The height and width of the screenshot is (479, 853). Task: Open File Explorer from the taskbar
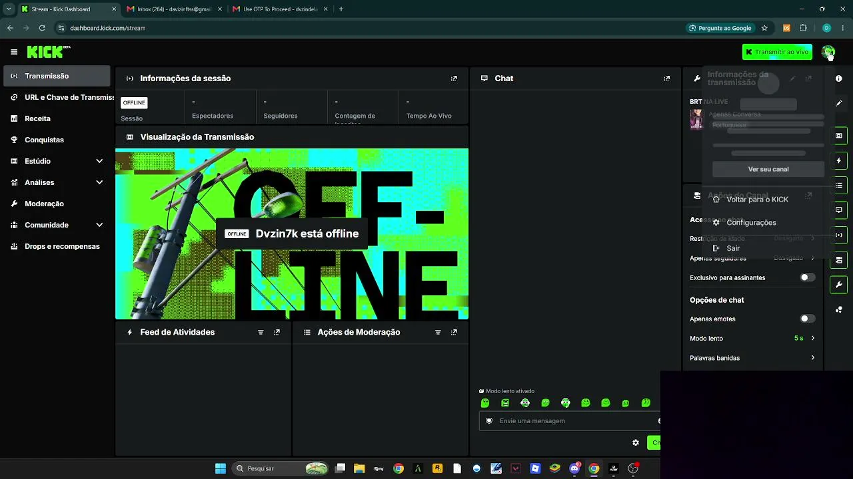tap(359, 468)
